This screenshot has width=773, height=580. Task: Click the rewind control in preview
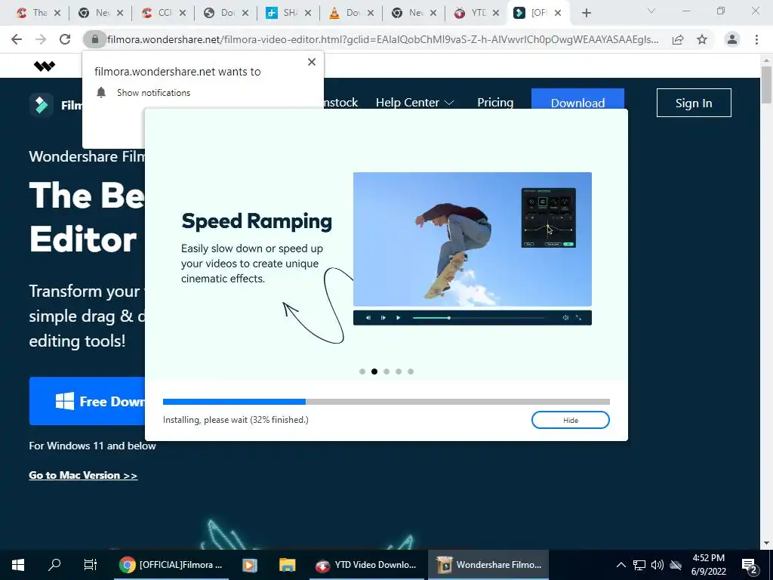click(x=368, y=318)
